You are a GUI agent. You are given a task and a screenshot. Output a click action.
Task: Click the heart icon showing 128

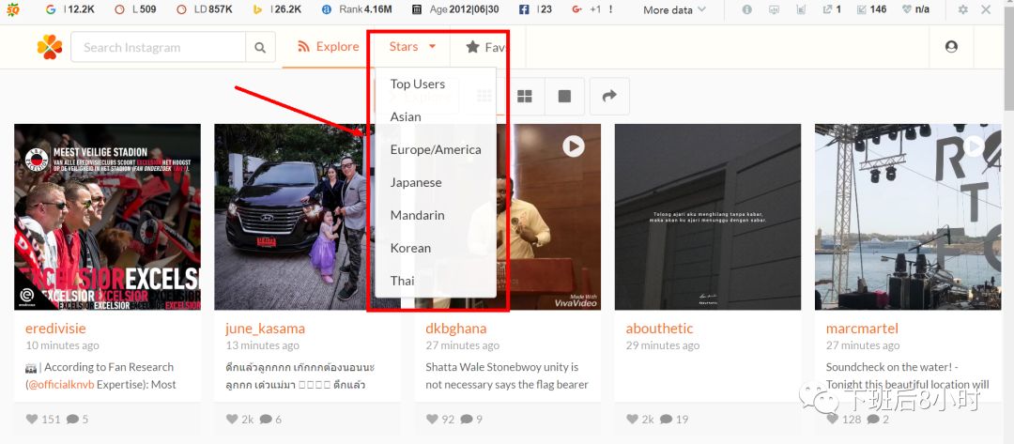(833, 419)
